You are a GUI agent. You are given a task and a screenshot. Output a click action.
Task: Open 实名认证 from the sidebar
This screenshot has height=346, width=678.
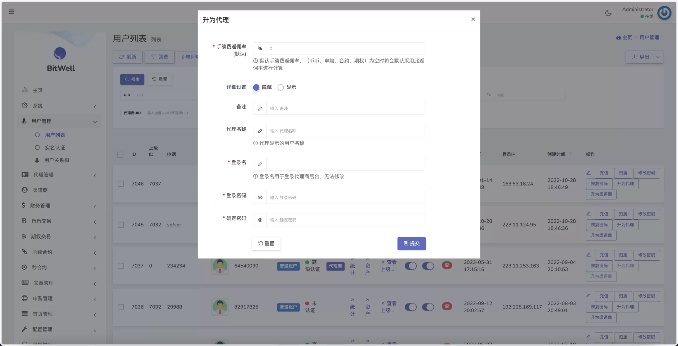55,147
